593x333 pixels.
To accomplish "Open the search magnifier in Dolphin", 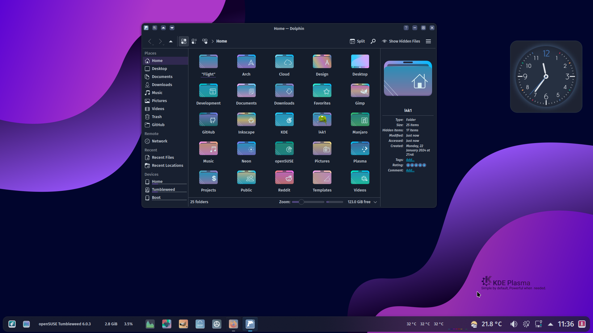I will (x=373, y=41).
